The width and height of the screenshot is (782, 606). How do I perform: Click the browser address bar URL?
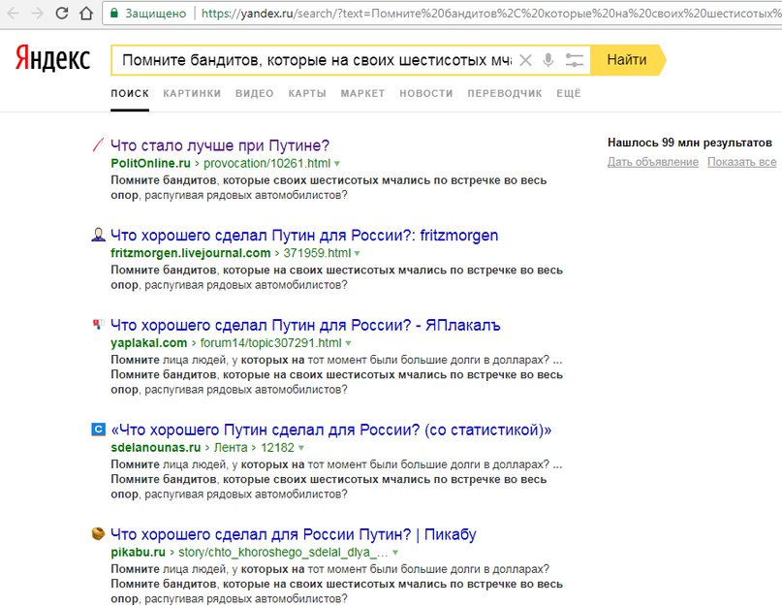tap(491, 14)
